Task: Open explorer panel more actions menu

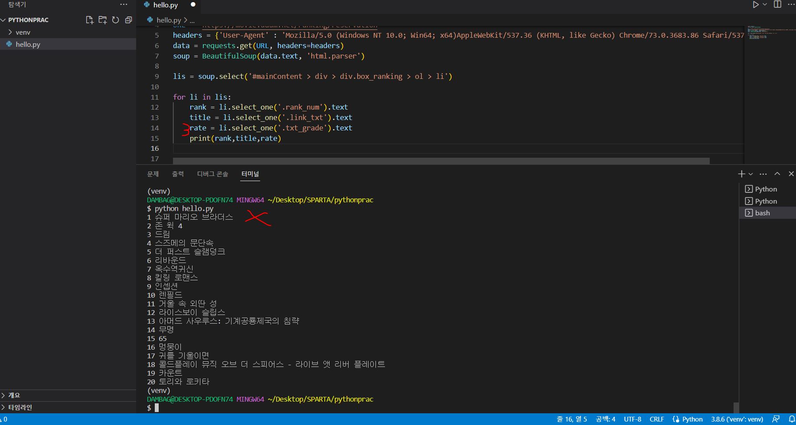Action: (x=124, y=4)
